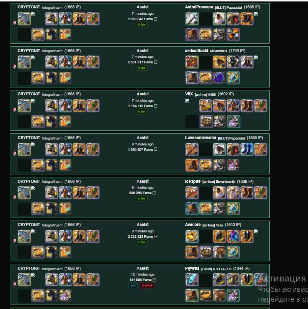Select PlyWka's ice crystal weapon icon

(x=192, y=280)
